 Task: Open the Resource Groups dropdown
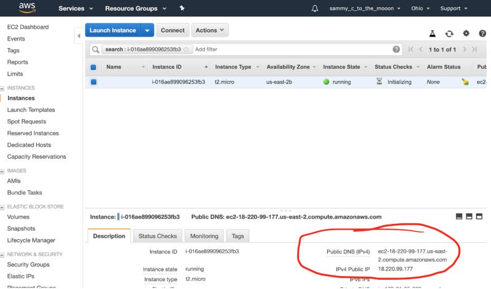click(136, 9)
